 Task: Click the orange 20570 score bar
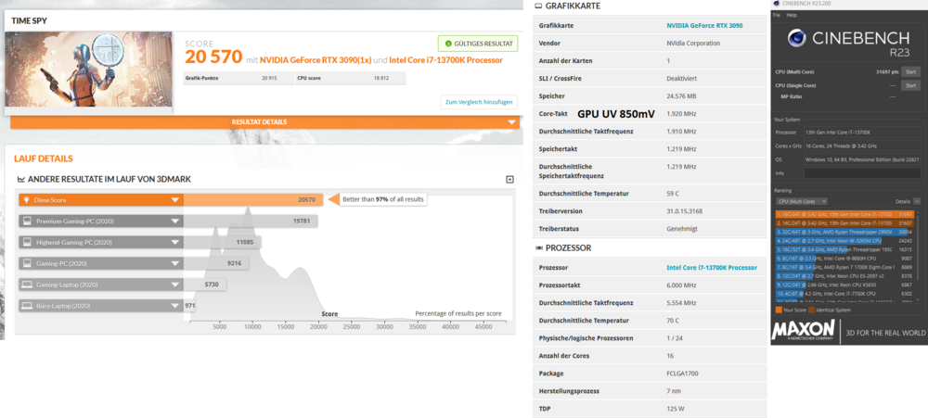pos(252,200)
